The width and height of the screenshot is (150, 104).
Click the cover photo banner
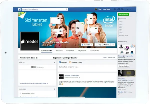[67, 30]
